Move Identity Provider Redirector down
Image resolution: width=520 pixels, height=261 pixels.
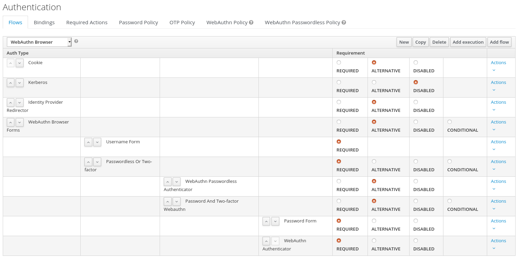[19, 102]
